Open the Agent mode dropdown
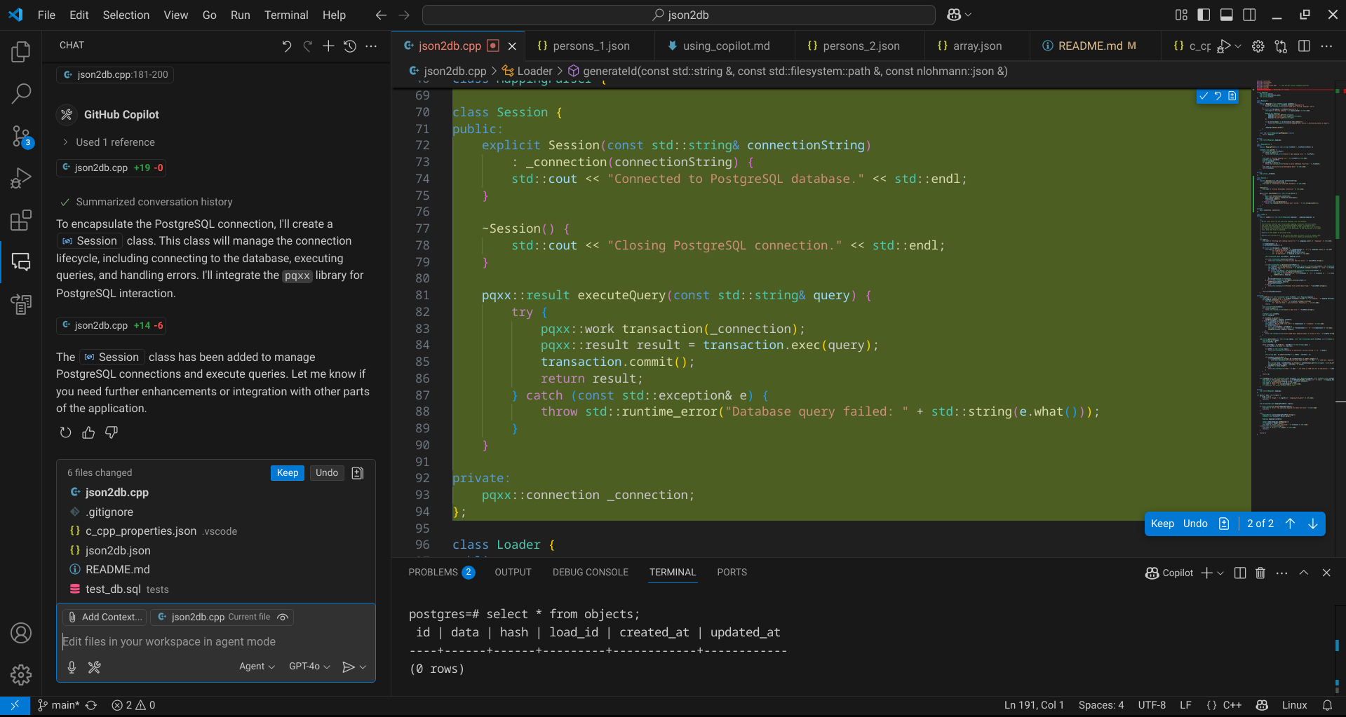This screenshot has height=717, width=1346. click(x=257, y=667)
